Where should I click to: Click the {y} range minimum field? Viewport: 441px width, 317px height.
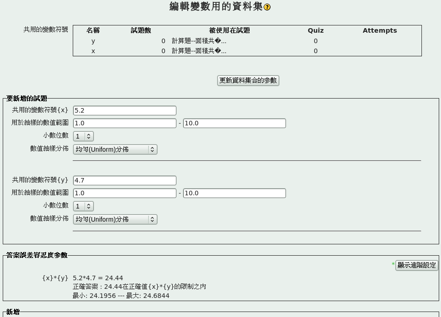[x=125, y=193]
